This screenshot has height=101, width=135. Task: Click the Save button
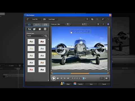point(91,84)
